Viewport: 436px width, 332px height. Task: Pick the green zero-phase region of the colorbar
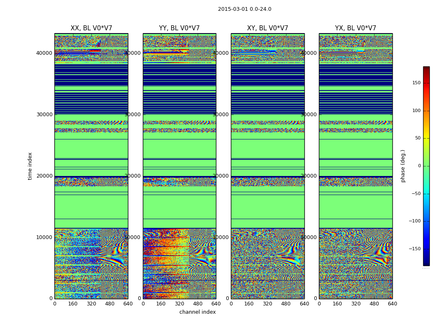pos(426,166)
